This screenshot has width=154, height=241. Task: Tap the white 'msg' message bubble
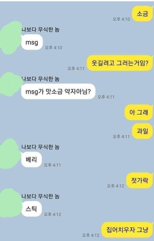coord(32,42)
